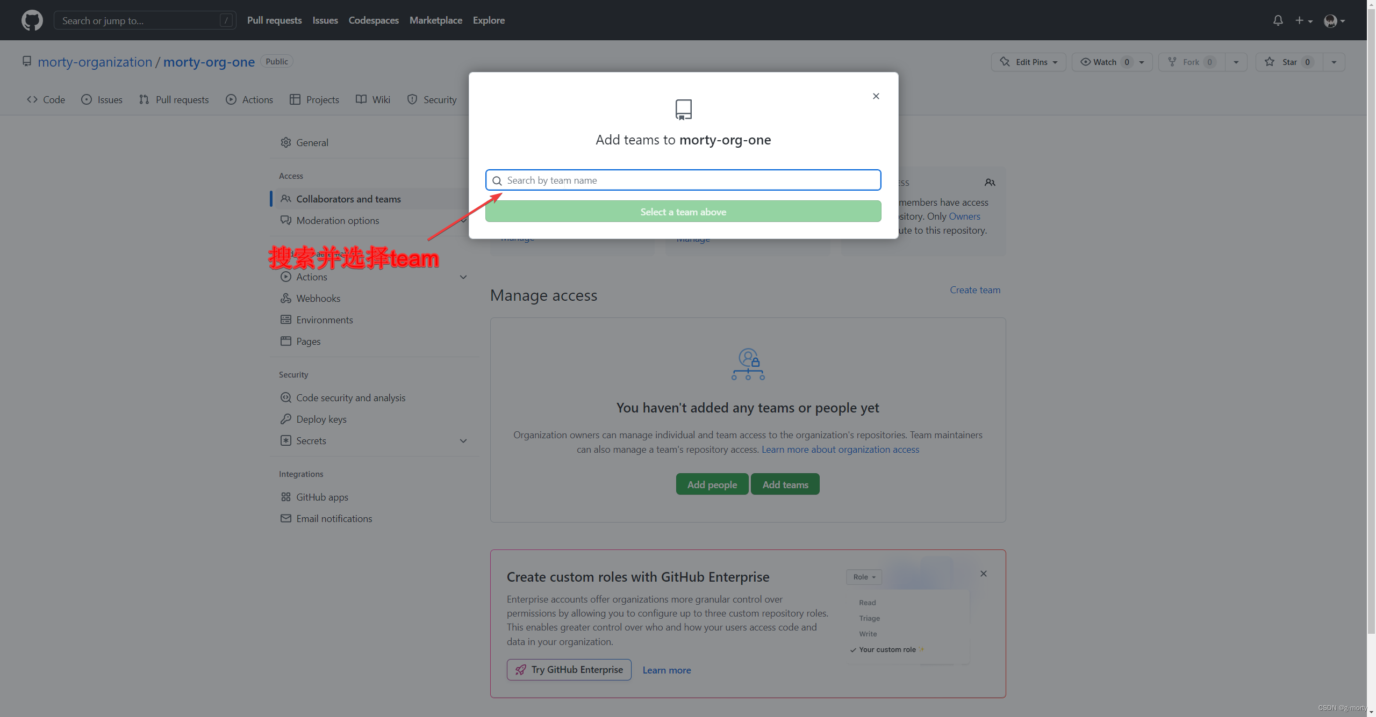Click the Environments server icon
1376x717 pixels.
point(286,320)
